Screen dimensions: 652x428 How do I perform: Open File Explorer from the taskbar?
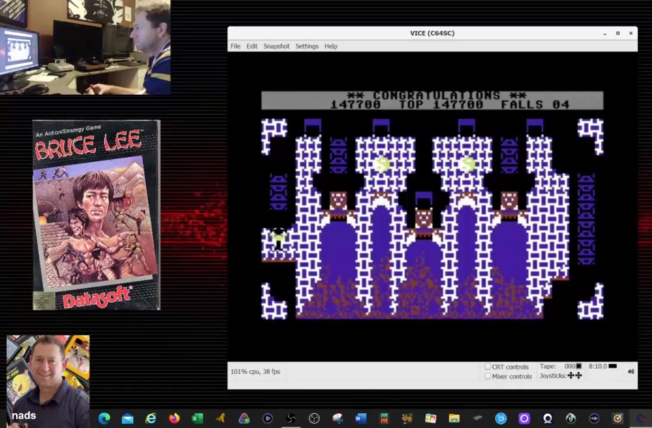[x=454, y=418]
